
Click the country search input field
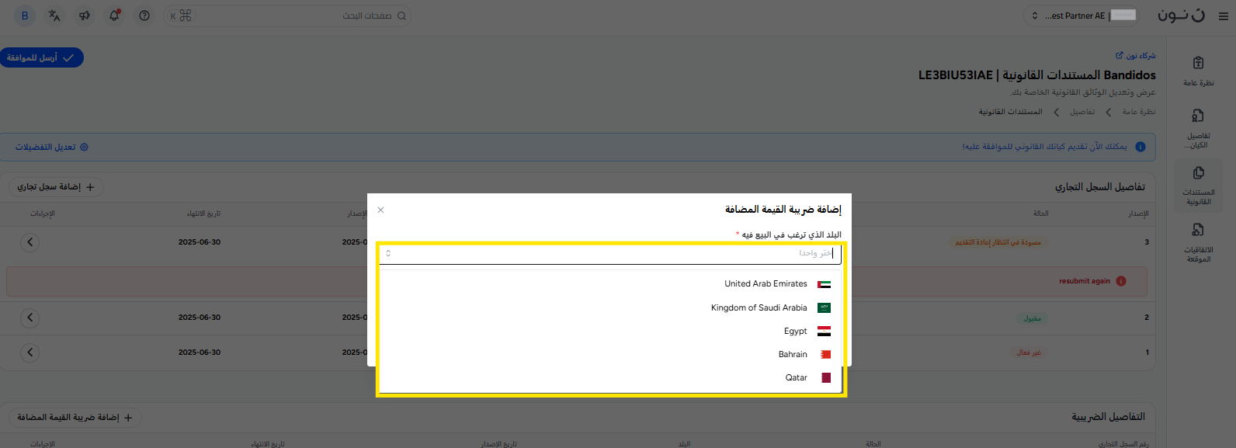611,254
